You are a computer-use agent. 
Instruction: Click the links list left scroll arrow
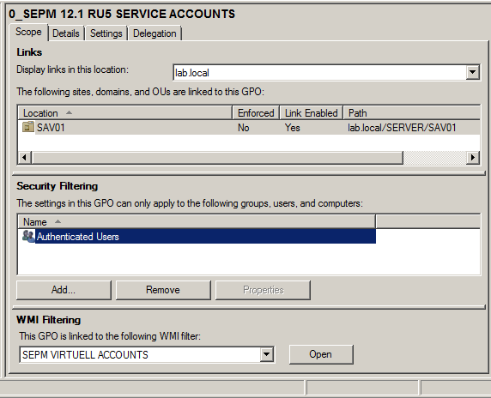[x=25, y=157]
